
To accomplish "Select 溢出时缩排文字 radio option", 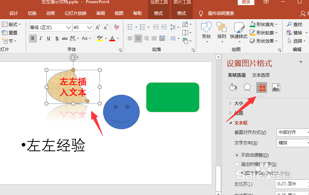I will pos(237,164).
